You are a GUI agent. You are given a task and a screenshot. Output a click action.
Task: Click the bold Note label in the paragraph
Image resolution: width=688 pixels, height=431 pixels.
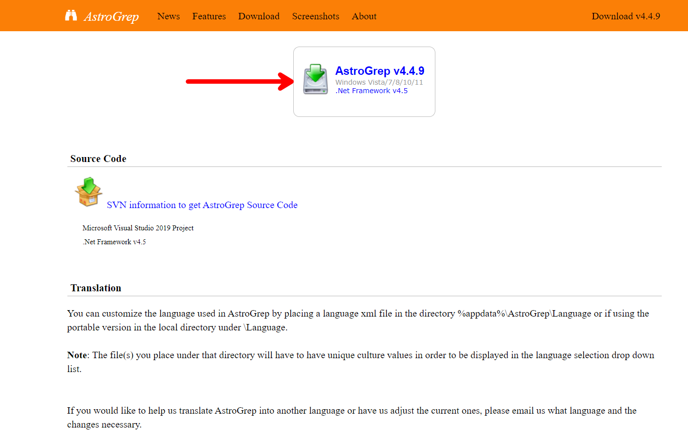77,355
